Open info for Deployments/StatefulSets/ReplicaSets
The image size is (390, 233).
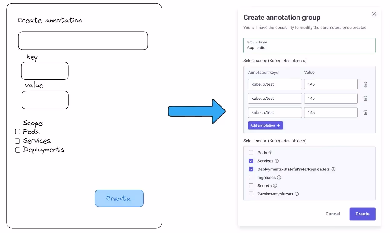coord(333,169)
